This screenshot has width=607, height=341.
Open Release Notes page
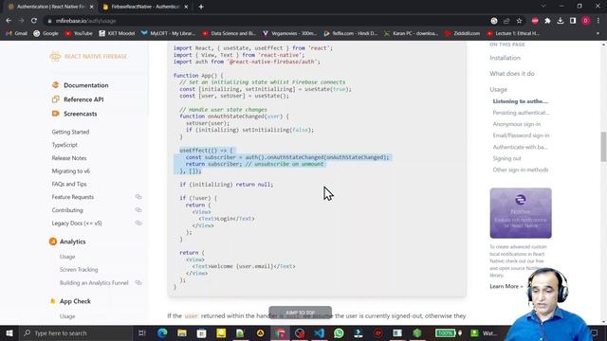click(69, 158)
